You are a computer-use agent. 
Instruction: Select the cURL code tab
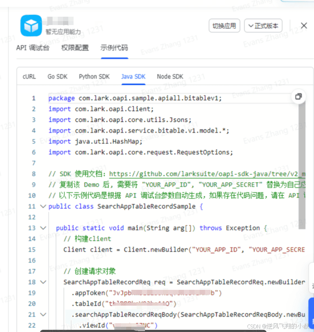(29, 76)
